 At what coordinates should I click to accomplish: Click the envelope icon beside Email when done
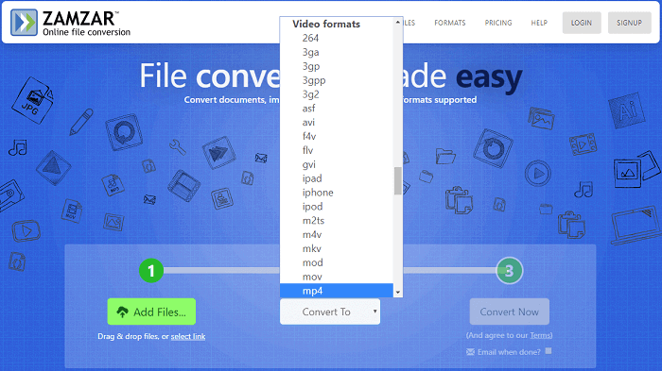[x=470, y=352]
